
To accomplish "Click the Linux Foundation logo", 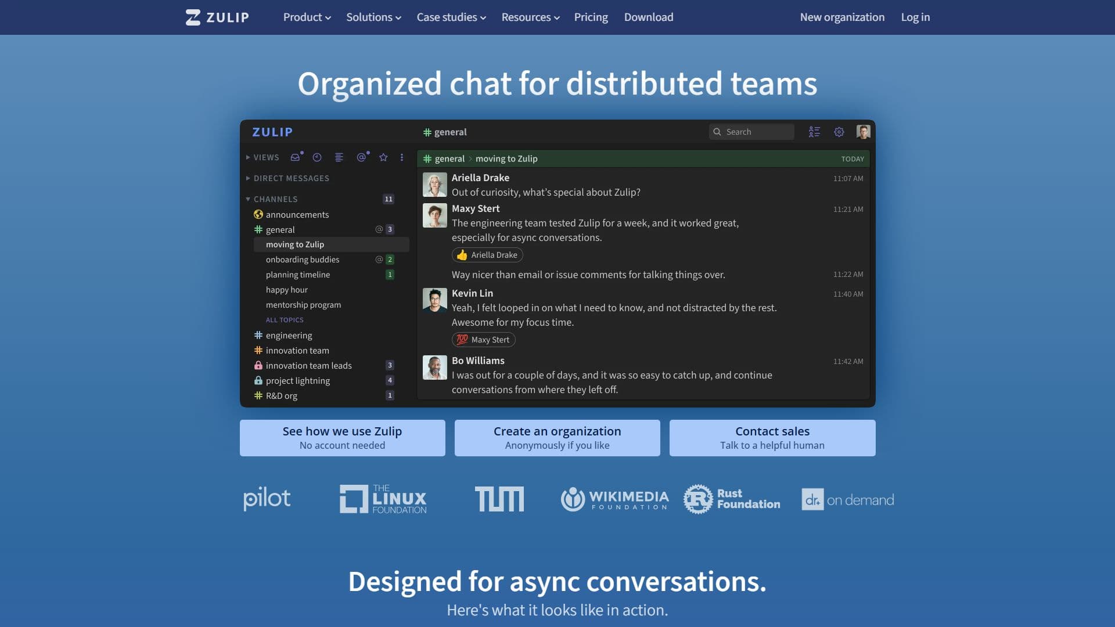I will click(x=383, y=499).
